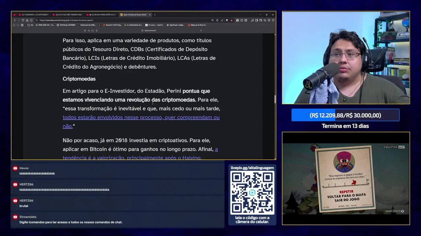Toggle the browser sidebar panel icon
Image resolution: width=421 pixels, height=236 pixels.
[x=256, y=20]
